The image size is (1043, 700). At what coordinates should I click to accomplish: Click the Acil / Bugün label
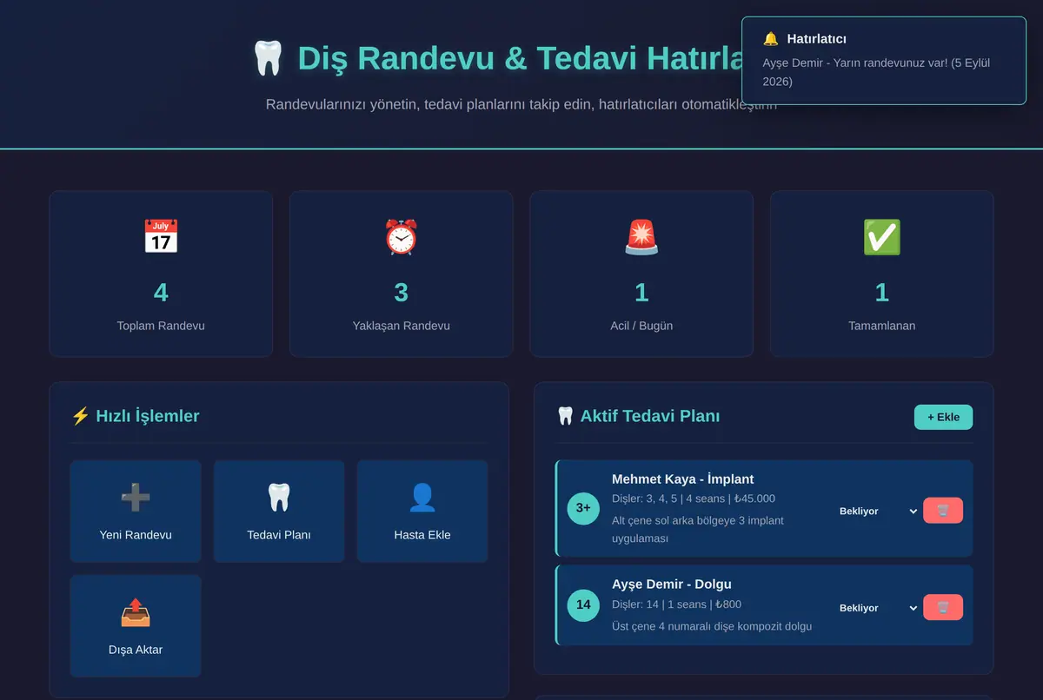point(641,326)
